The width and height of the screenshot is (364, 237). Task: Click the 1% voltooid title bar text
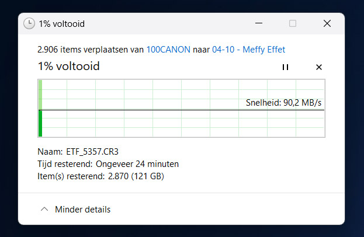[x=62, y=24]
